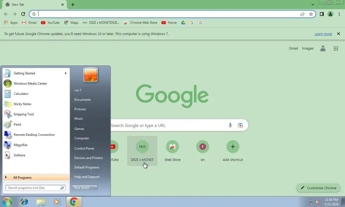345x207 pixels.
Task: Launch Calculator from Start menu
Action: click(x=36, y=94)
